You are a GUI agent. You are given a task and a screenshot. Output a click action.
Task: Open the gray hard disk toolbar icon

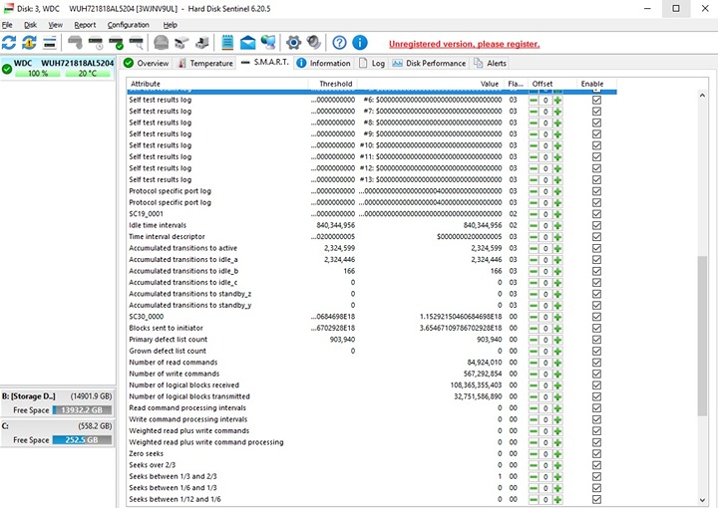tap(75, 43)
